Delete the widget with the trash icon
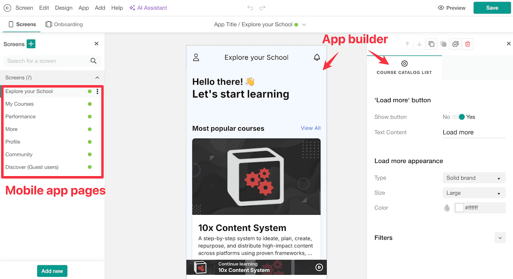The width and height of the screenshot is (513, 279). tap(468, 44)
